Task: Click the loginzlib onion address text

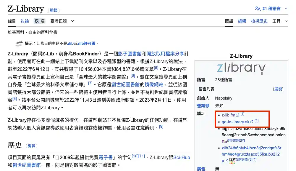Action: (x=253, y=132)
